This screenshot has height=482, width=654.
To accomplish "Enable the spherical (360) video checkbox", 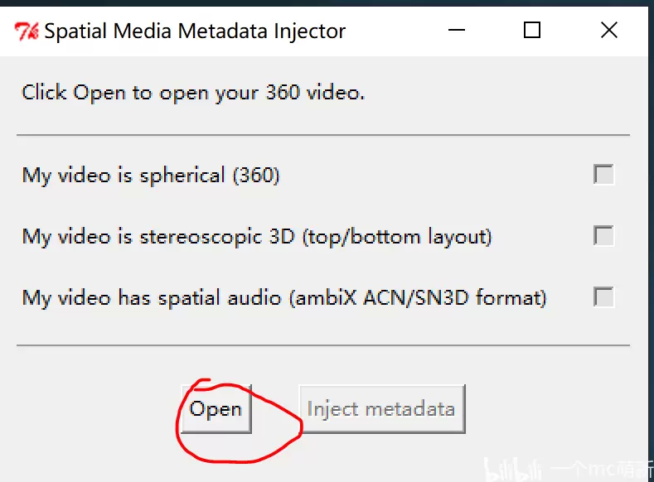I will pos(603,174).
